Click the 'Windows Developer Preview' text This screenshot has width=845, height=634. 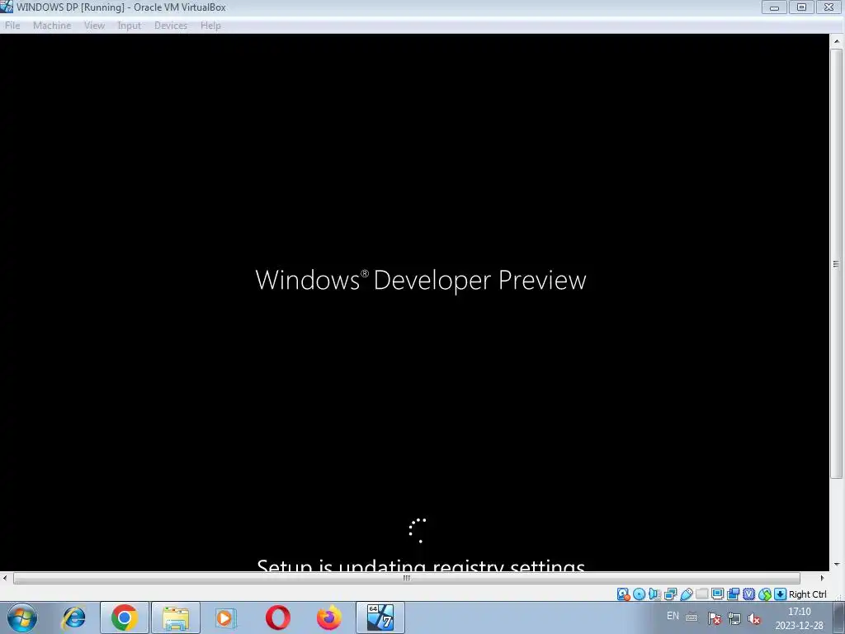421,280
